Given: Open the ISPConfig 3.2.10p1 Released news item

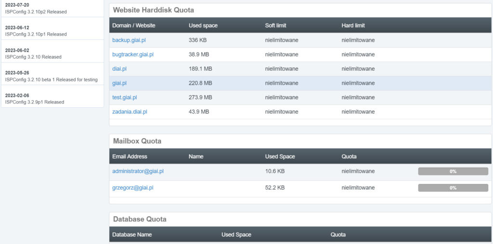Looking at the screenshot, I should (36, 34).
